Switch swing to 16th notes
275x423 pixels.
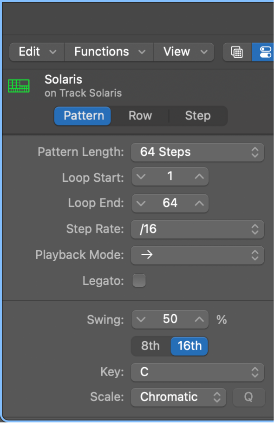tap(189, 346)
